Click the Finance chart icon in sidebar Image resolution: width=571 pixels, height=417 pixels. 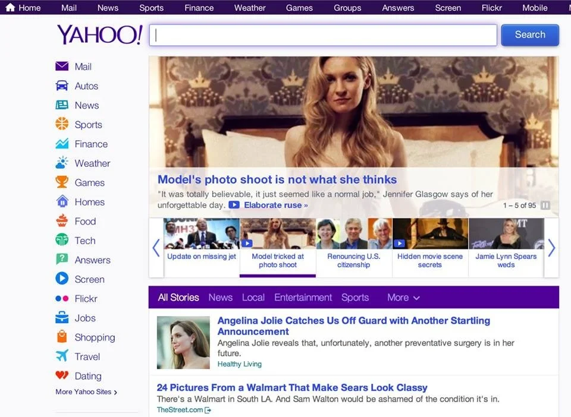click(62, 144)
